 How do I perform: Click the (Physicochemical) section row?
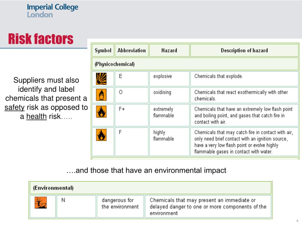coord(195,64)
